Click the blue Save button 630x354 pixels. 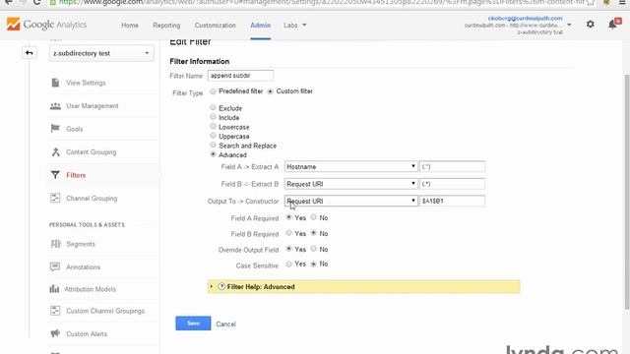[x=193, y=324]
